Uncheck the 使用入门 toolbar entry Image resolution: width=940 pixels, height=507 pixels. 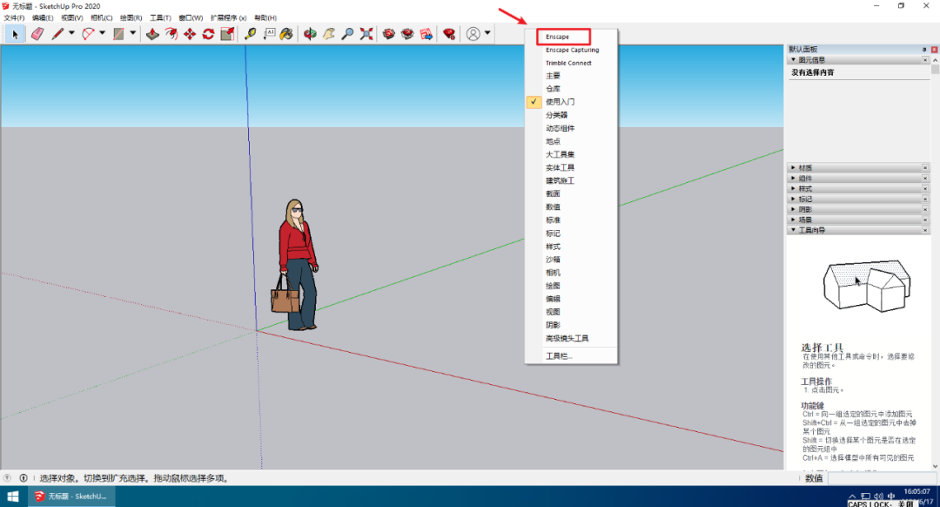click(x=560, y=102)
